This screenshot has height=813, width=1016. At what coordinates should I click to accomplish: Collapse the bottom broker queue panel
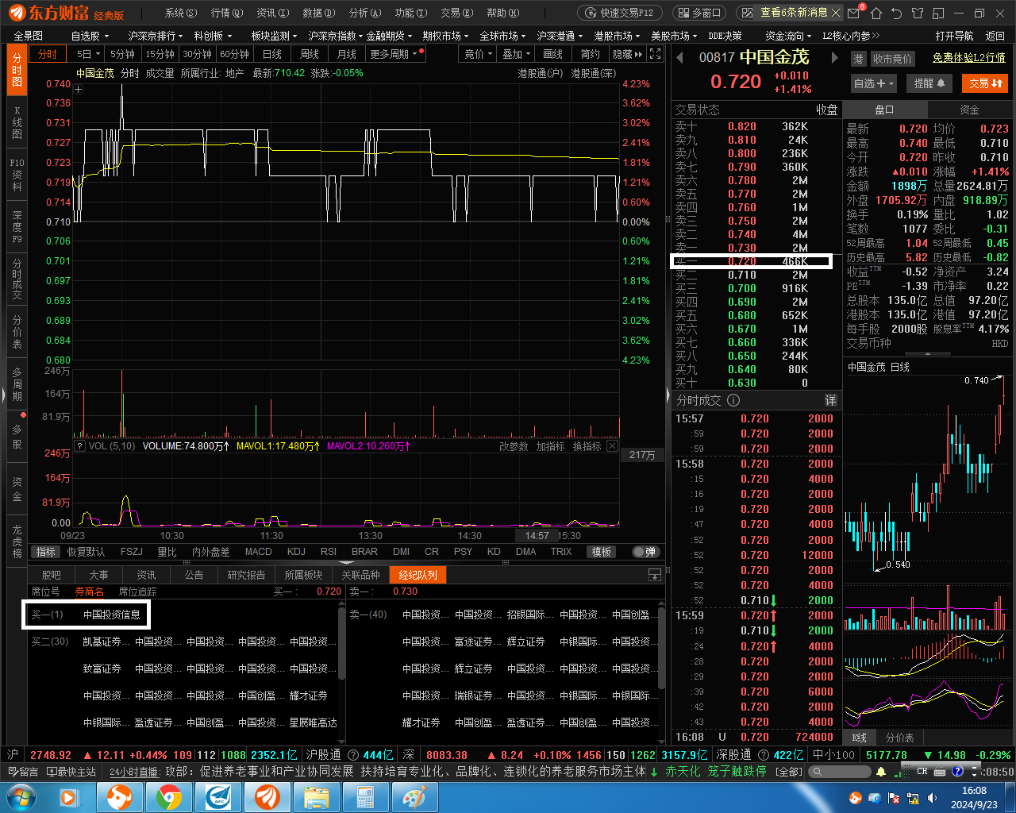(x=655, y=575)
